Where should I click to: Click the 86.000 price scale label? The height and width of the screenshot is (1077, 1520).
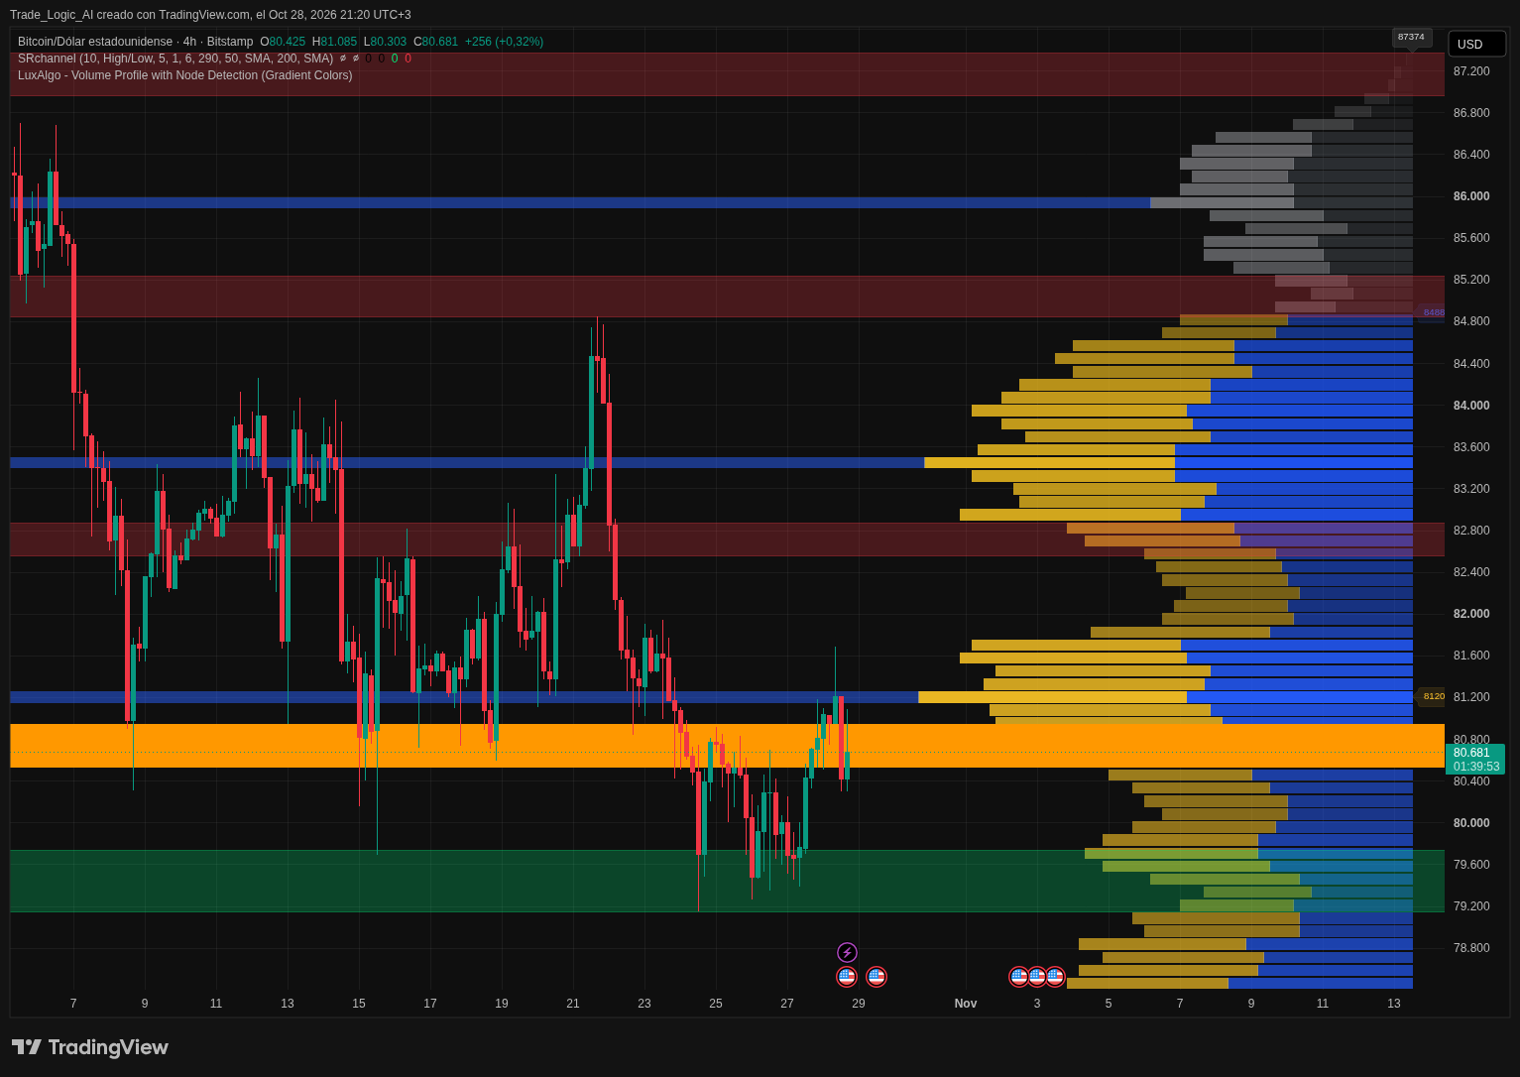[1471, 196]
